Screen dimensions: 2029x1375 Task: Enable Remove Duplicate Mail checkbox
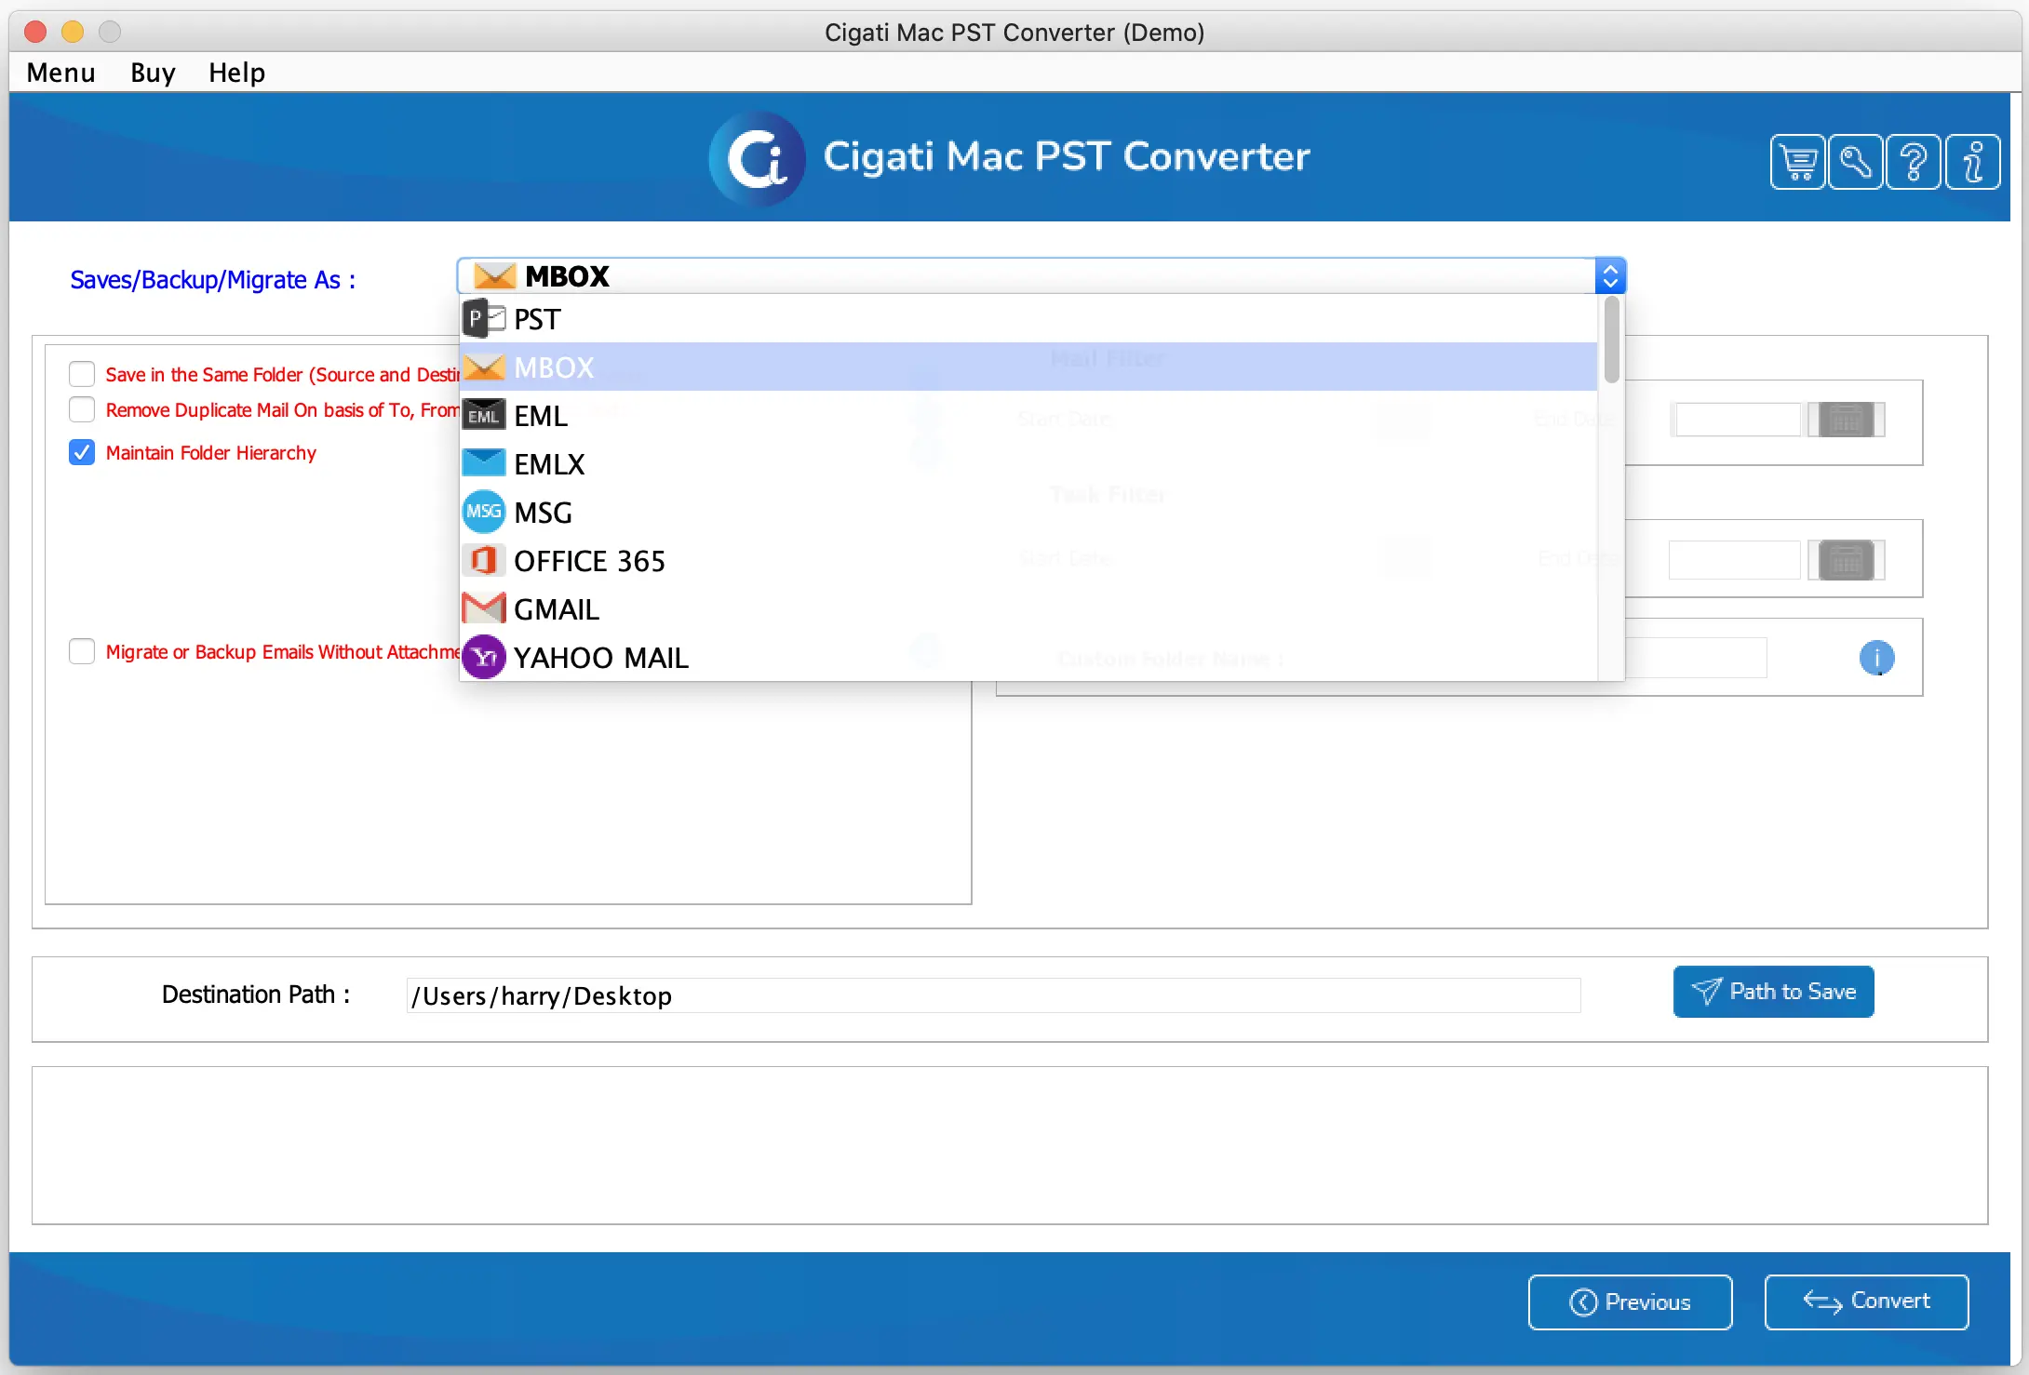[82, 409]
